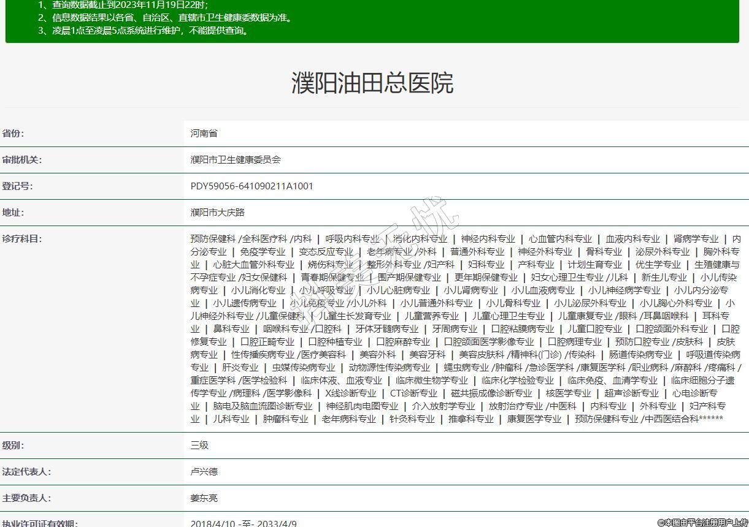Click the 级别 field label
Viewport: 749px width, 527px height.
(x=13, y=445)
